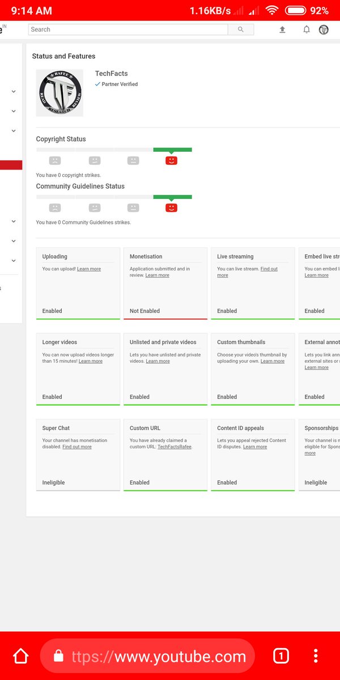The height and width of the screenshot is (680, 340).
Task: Click first sad face in Community Guidelines Status
Action: (55, 208)
